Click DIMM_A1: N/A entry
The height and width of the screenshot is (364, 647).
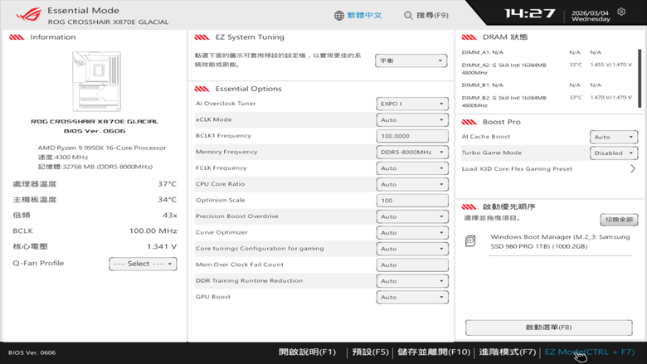[x=483, y=52]
